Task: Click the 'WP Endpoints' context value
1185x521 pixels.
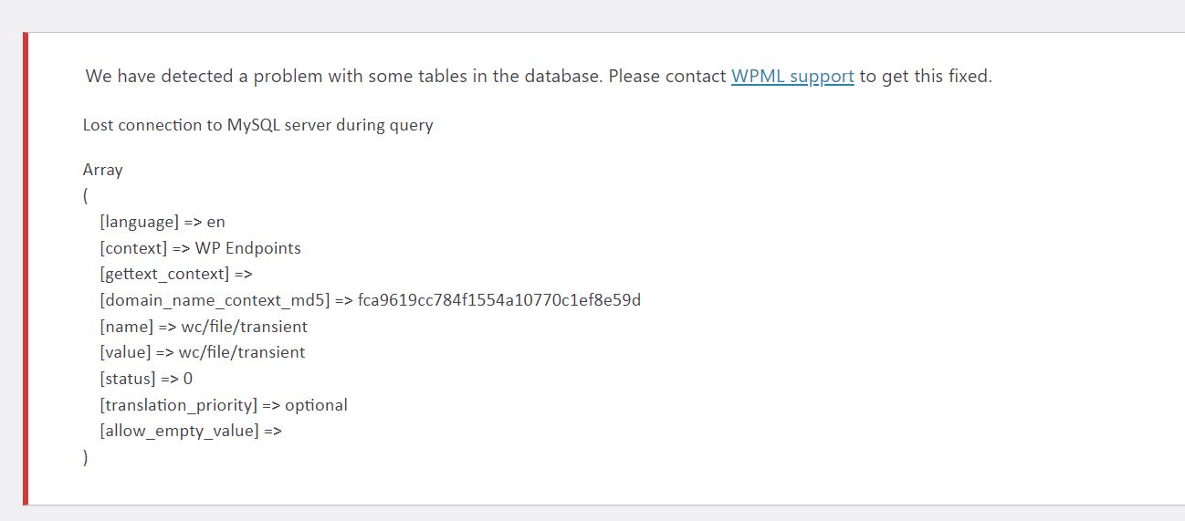Action: point(247,248)
